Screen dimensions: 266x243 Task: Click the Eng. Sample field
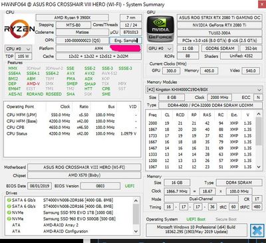coord(126,40)
